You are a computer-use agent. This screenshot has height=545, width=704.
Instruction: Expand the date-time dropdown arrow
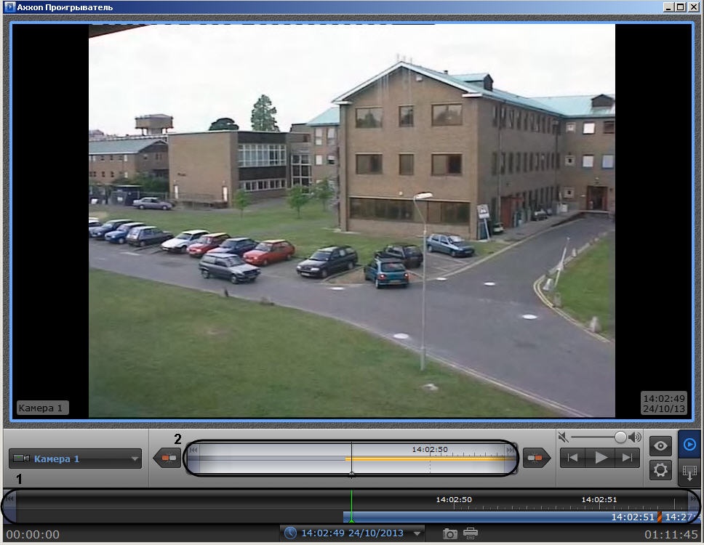(x=417, y=534)
